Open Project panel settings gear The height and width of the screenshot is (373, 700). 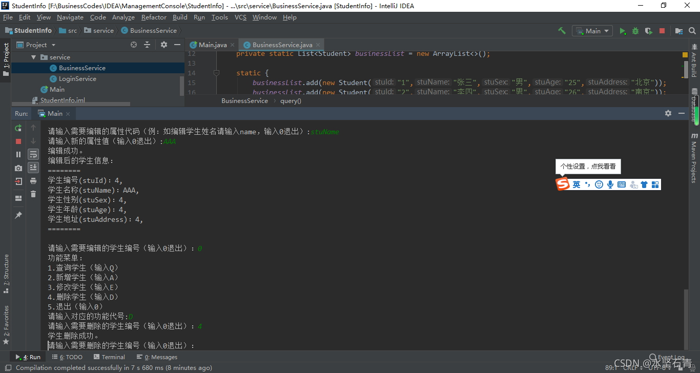[164, 45]
